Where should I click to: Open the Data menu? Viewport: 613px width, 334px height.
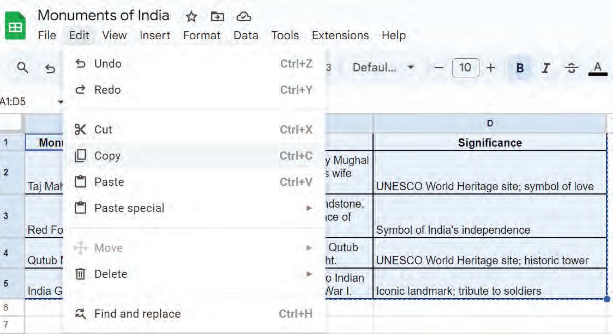tap(246, 35)
